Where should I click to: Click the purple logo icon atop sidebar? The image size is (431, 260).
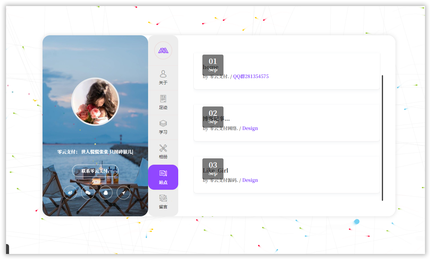163,50
